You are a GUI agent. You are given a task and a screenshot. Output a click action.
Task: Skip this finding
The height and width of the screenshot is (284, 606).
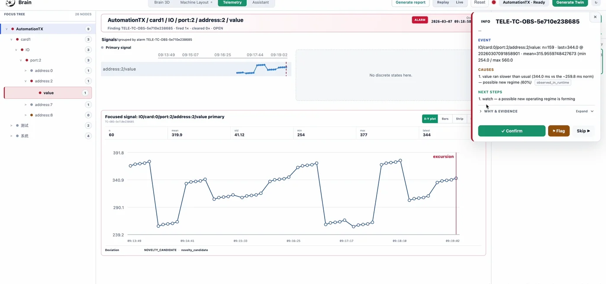tap(583, 131)
